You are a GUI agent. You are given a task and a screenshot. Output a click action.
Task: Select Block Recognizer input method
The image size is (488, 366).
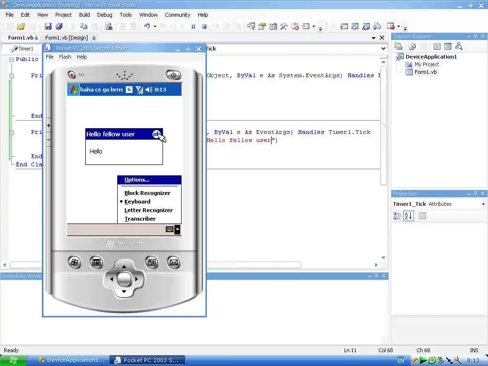147,193
